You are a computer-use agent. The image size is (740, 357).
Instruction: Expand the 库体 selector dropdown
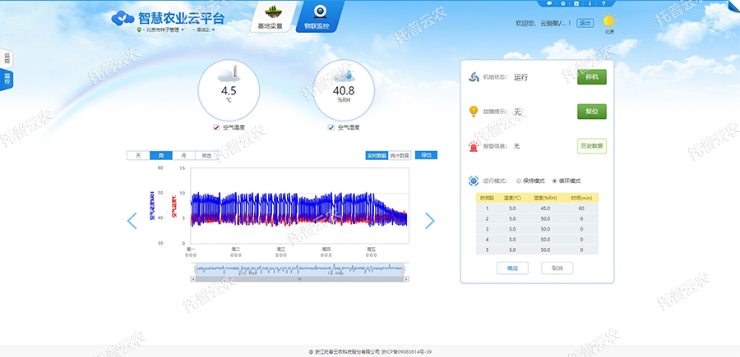[x=204, y=30]
